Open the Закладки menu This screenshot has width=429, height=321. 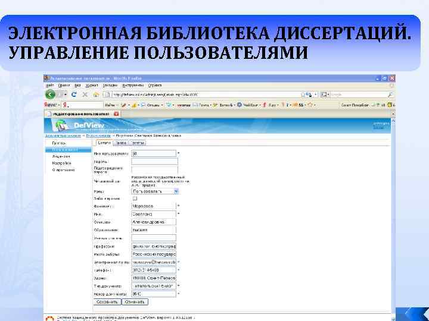point(110,86)
